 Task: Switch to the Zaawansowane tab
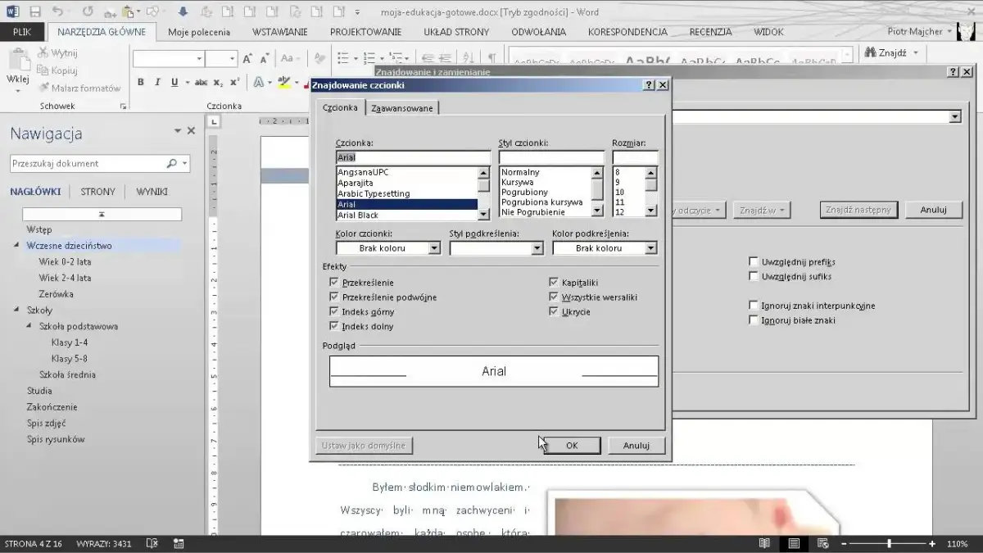[x=401, y=108]
